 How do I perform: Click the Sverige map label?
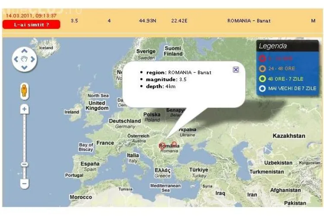click(x=146, y=51)
